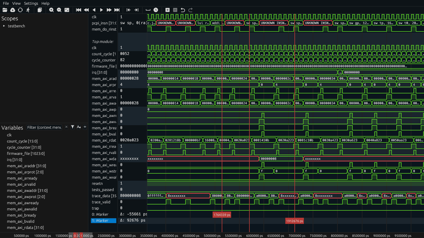Toggle the side panel copy icon

[40, 10]
